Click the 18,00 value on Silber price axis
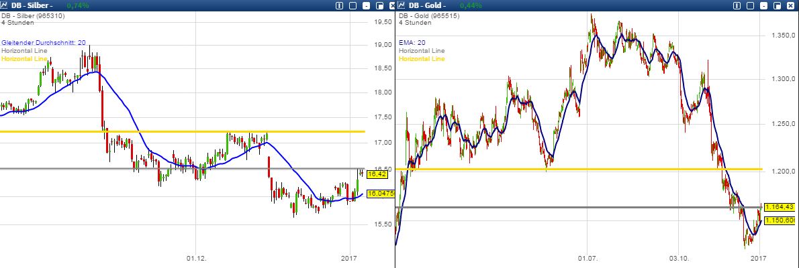Viewport: 799px width, 268px height. point(383,92)
